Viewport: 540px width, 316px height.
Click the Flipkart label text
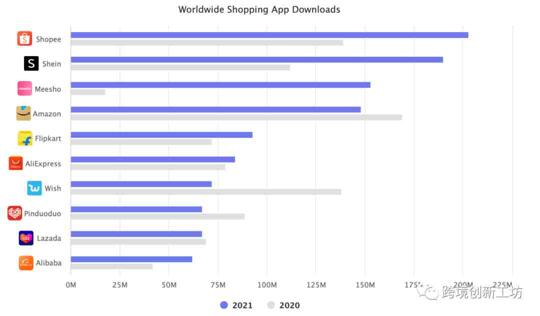[x=48, y=138]
